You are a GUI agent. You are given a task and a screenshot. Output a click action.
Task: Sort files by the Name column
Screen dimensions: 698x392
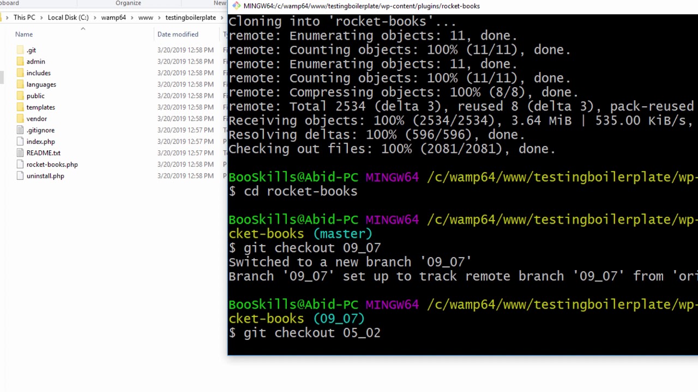(24, 34)
